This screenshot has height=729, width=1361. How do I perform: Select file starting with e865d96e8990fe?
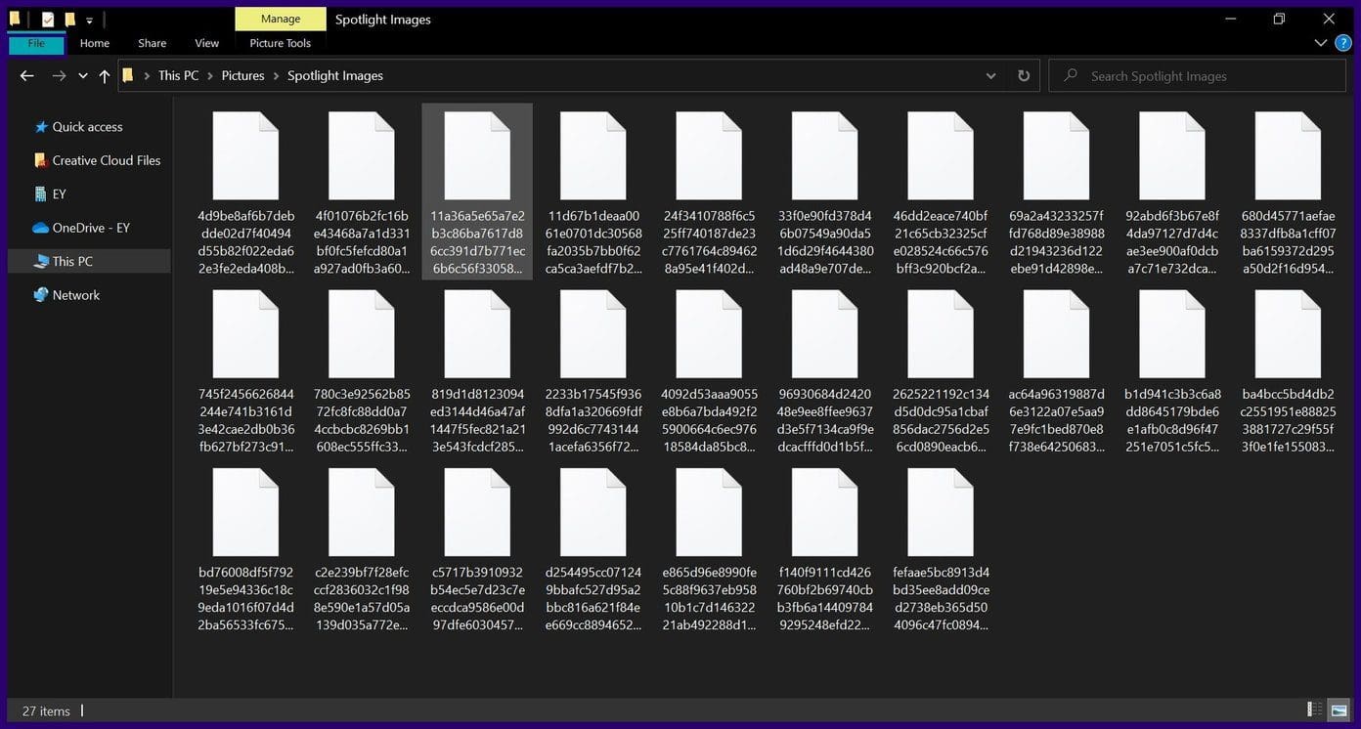click(709, 549)
